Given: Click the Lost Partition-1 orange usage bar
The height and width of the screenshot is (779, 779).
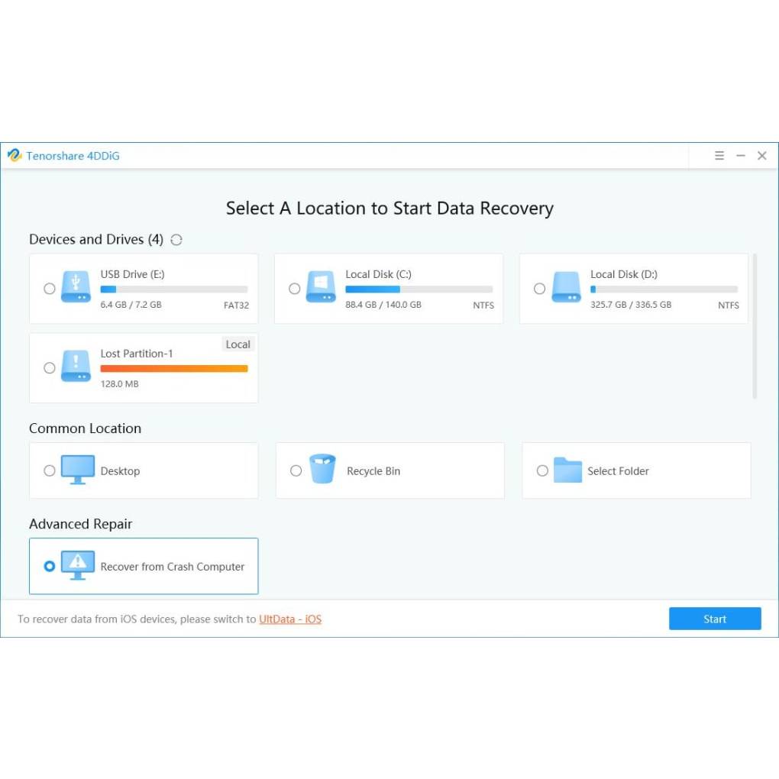Looking at the screenshot, I should [x=174, y=369].
